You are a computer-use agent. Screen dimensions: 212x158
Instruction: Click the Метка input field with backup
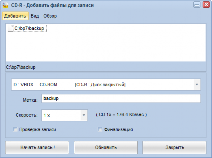[121, 99]
